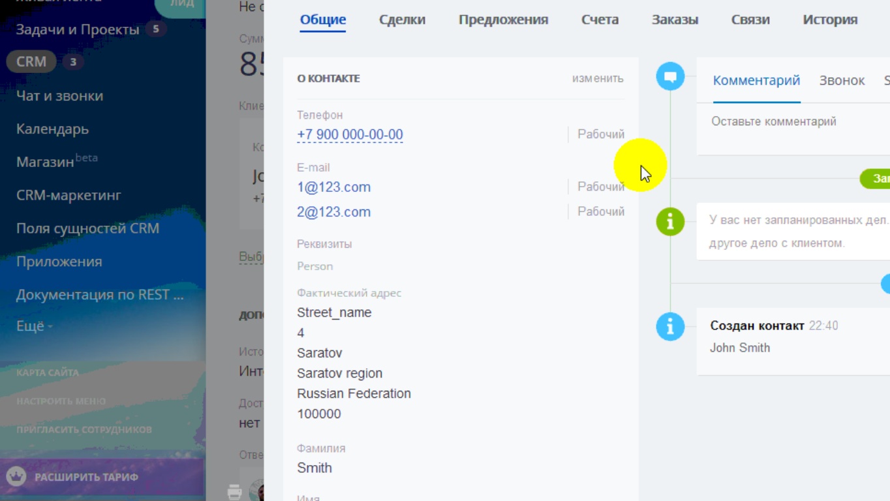Image resolution: width=890 pixels, height=501 pixels.
Task: Click the phone number +7 900 000-00-00
Action: tap(350, 134)
